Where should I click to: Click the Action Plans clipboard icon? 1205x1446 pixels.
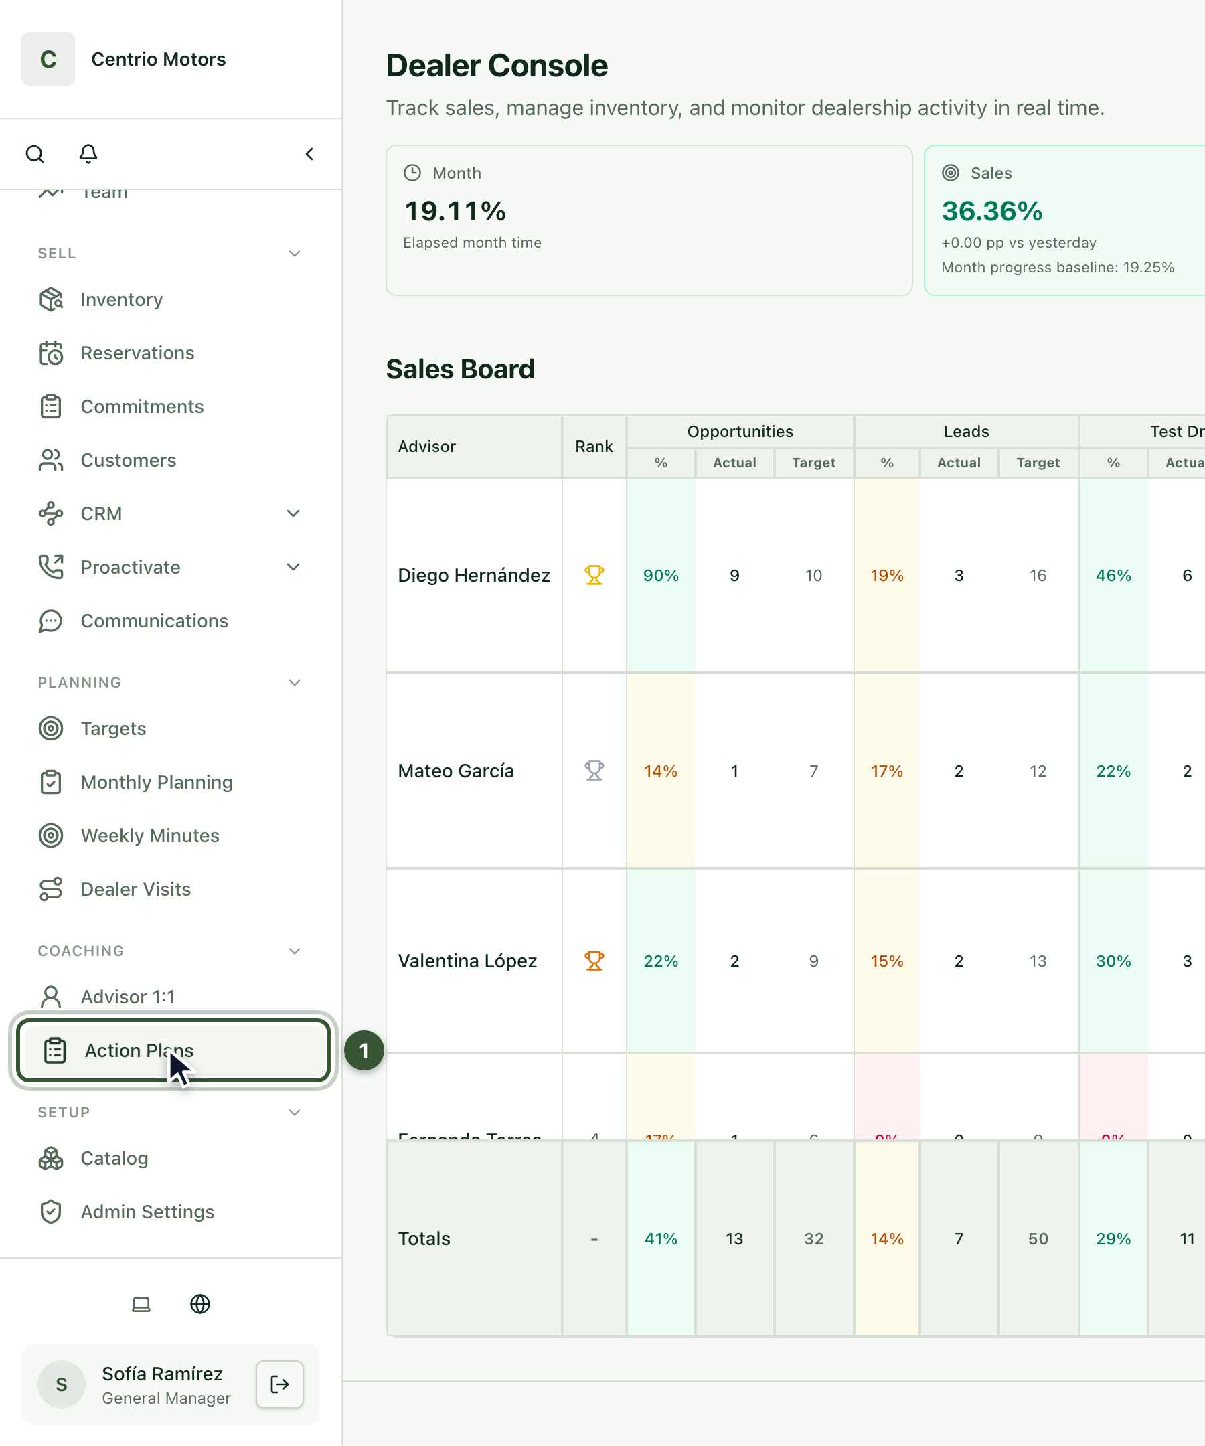[55, 1051]
